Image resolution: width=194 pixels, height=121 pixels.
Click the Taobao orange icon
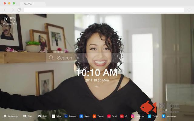point(94,116)
